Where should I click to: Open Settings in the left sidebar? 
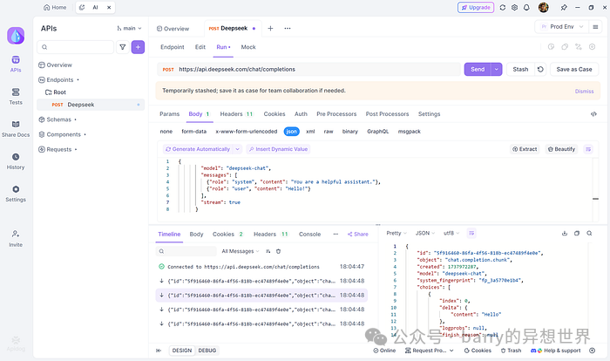[x=16, y=194]
